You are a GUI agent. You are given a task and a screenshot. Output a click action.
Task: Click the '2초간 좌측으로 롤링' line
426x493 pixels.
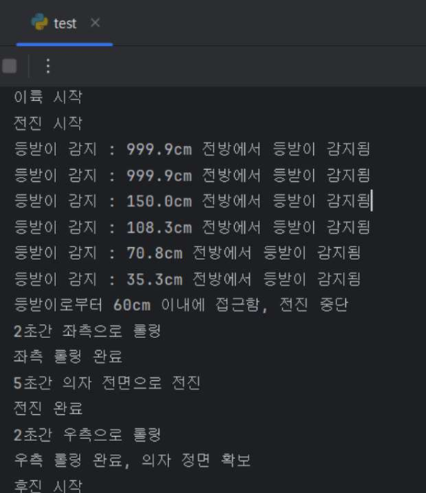pos(87,331)
